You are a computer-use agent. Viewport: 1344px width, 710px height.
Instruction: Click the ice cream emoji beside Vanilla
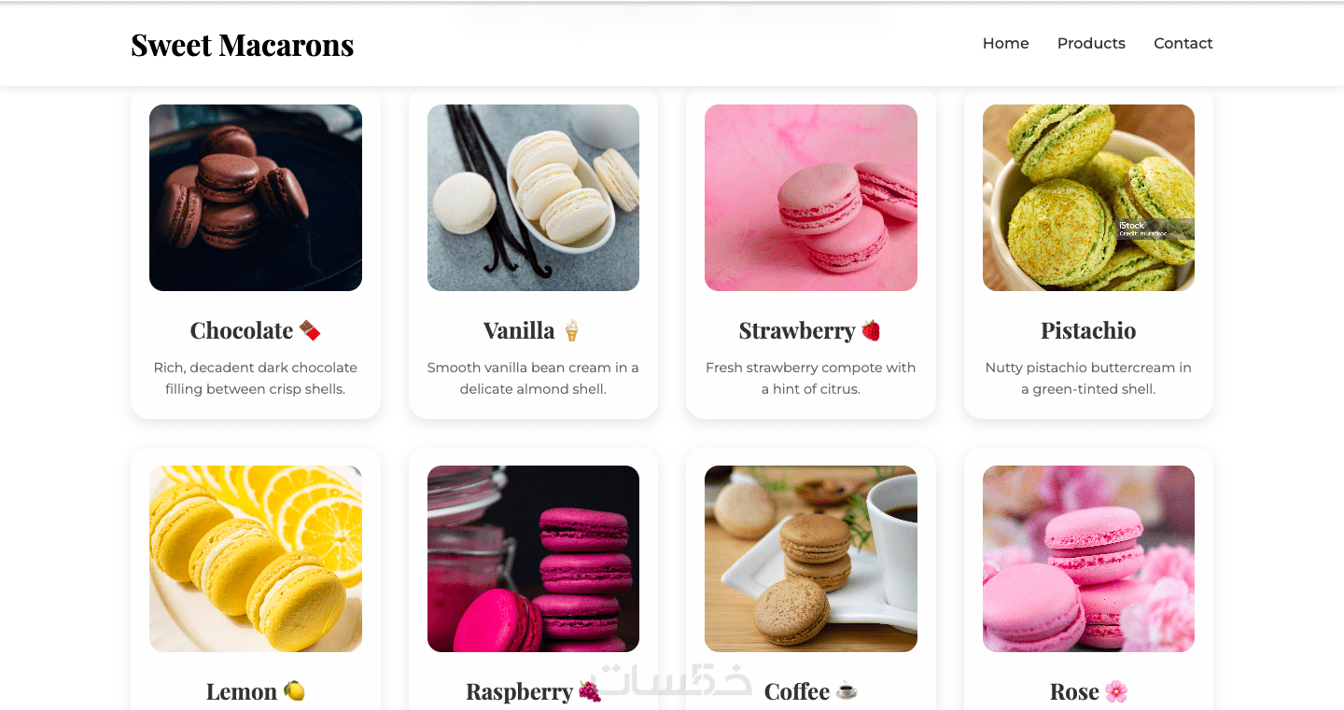click(x=571, y=330)
